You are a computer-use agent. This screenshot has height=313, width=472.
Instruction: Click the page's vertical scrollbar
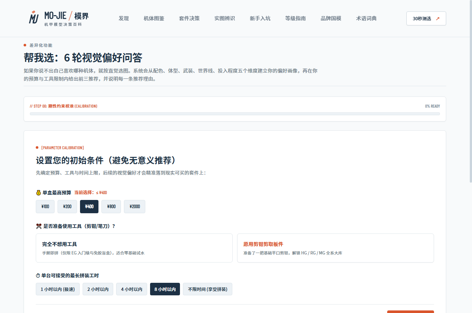point(470,92)
